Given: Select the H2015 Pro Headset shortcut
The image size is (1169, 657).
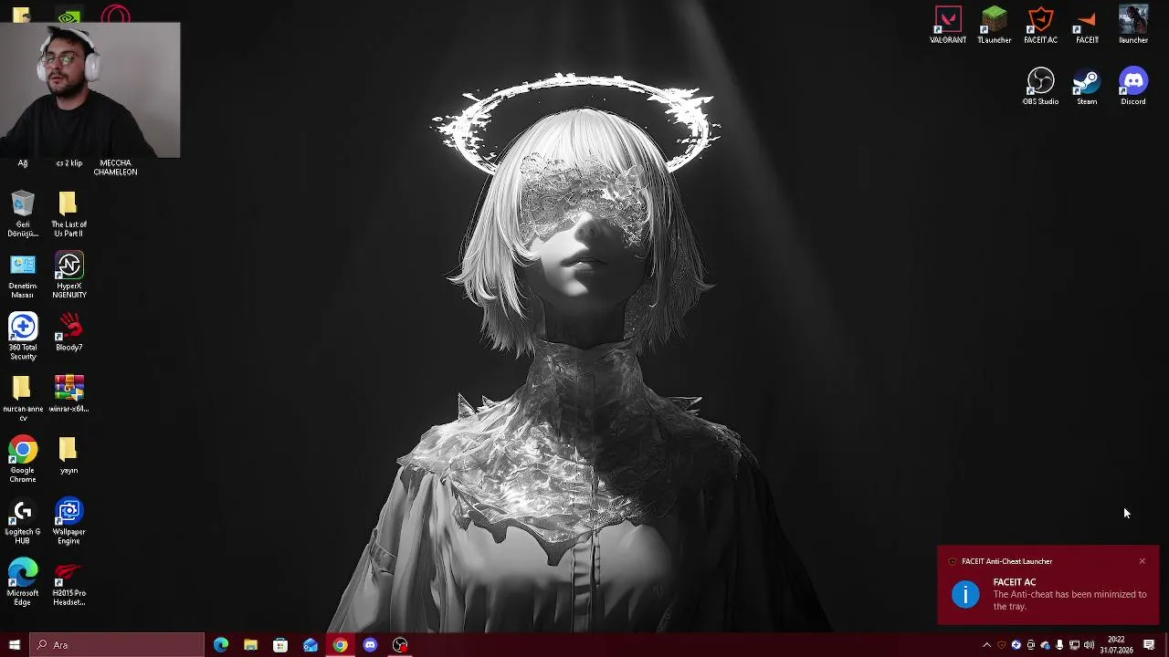Looking at the screenshot, I should [x=69, y=583].
